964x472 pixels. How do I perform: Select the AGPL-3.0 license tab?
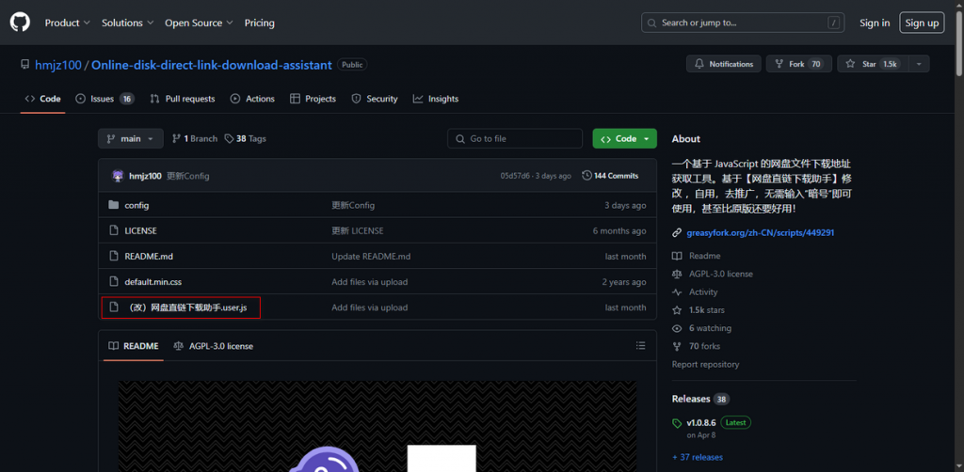[x=214, y=346]
